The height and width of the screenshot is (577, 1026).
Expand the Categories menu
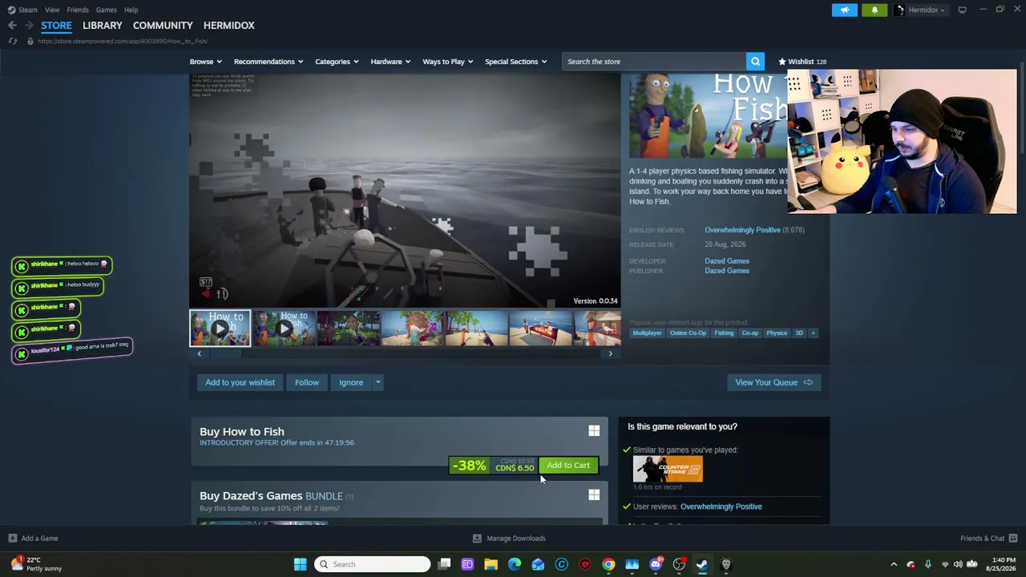[337, 62]
